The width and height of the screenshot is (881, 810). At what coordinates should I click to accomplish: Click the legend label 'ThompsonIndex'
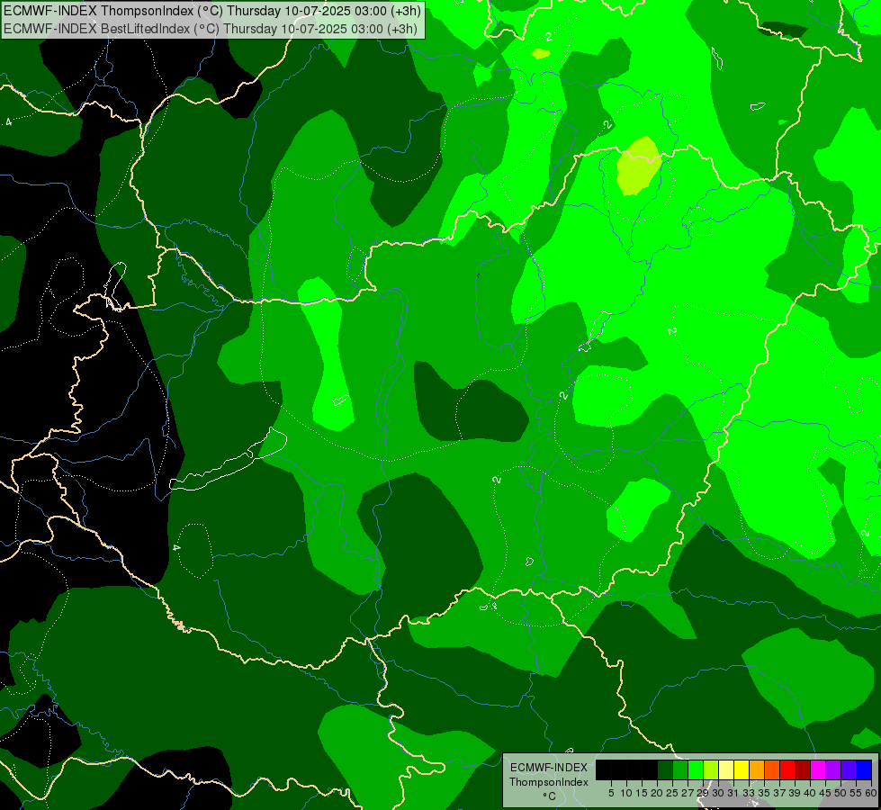point(549,782)
